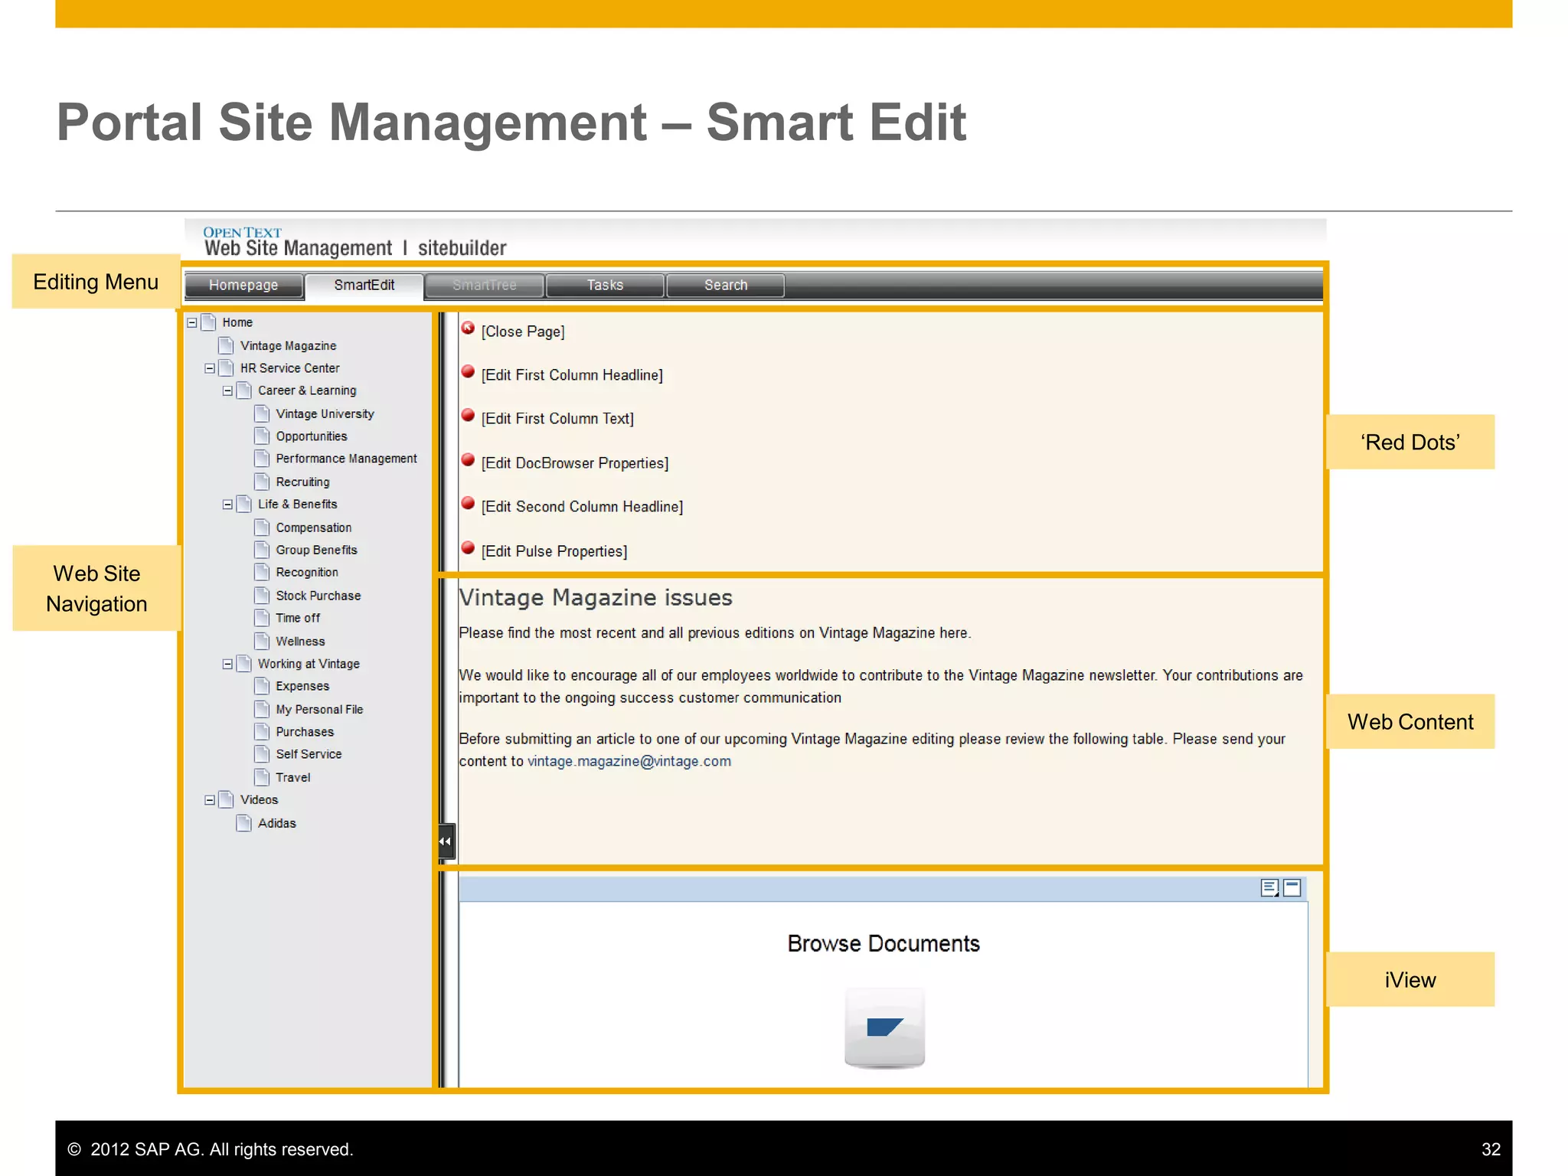Click the Videos page icon
The height and width of the screenshot is (1176, 1568).
(226, 799)
